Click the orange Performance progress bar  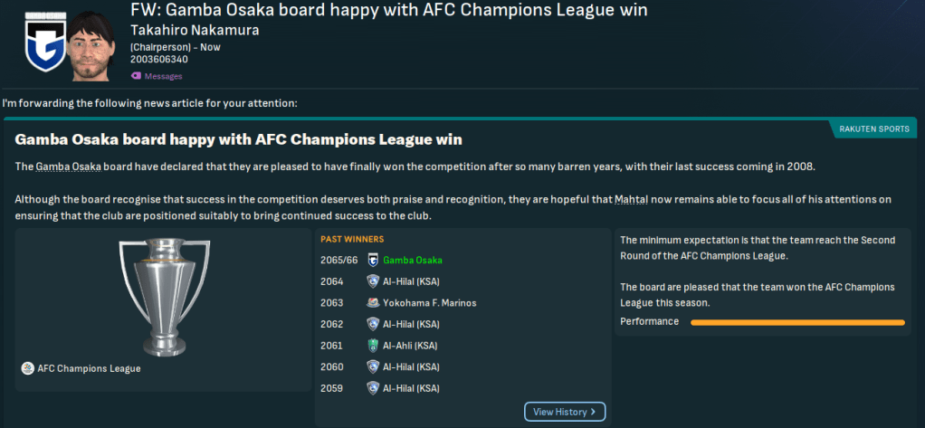tap(797, 322)
